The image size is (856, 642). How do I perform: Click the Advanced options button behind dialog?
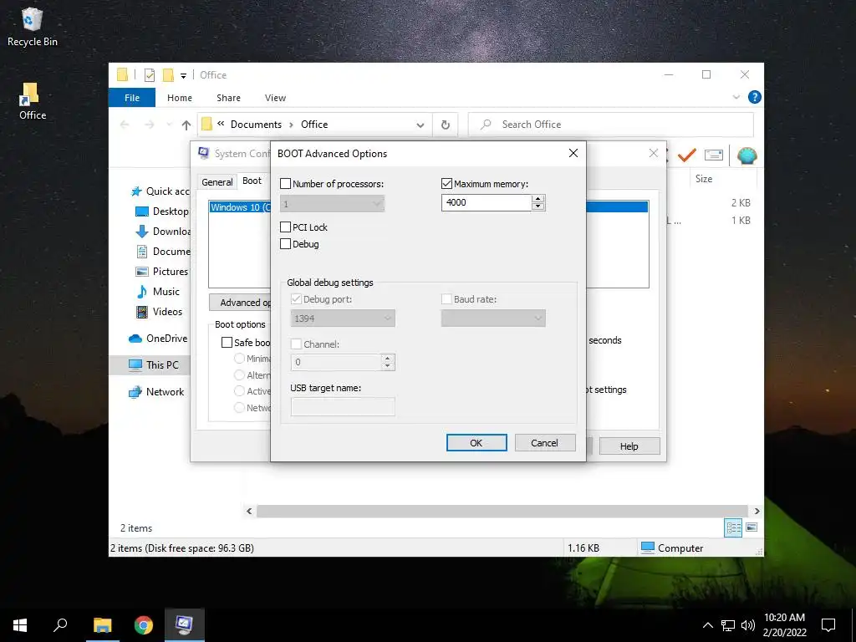[240, 303]
